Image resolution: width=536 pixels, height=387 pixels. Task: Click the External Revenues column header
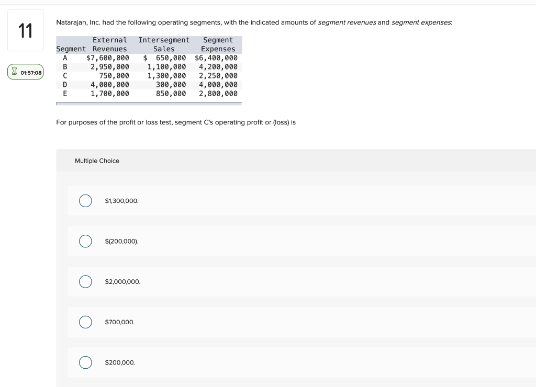pos(109,44)
